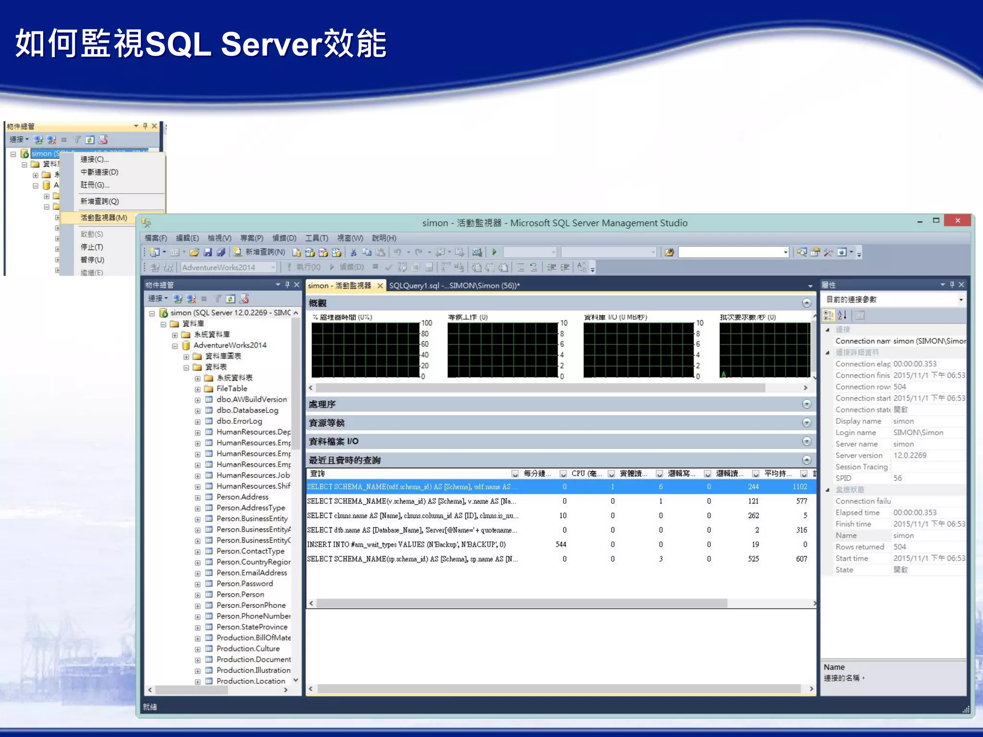
Task: Click the New Query toolbar button
Action: coord(259,252)
